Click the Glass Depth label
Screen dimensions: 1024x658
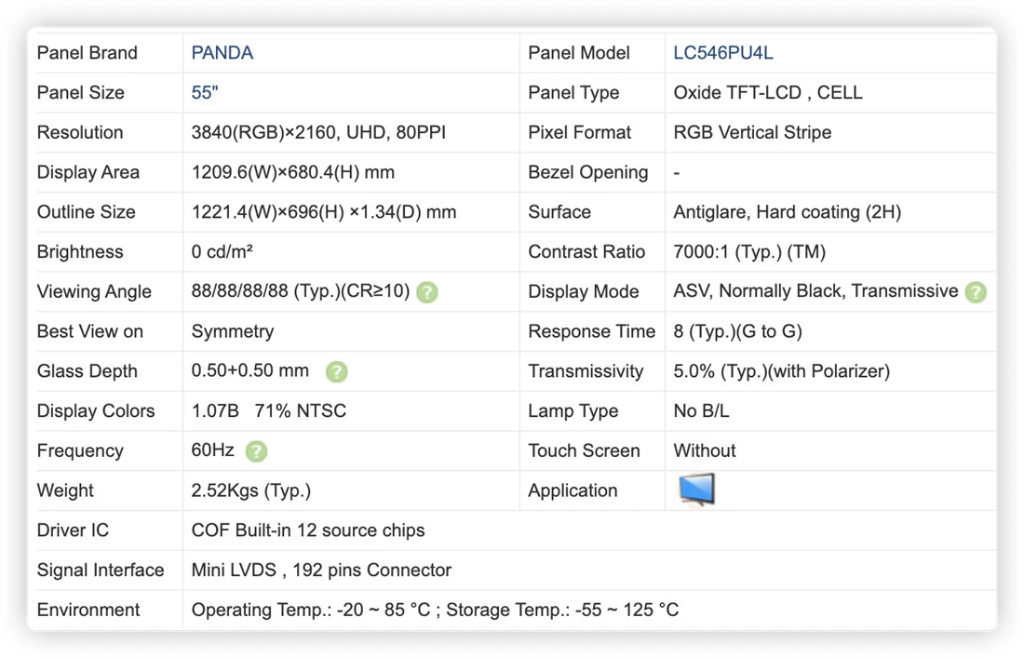pos(87,371)
